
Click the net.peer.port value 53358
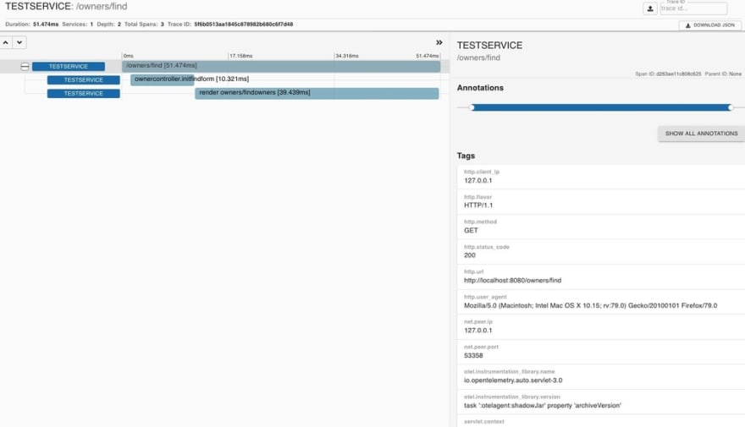(473, 355)
